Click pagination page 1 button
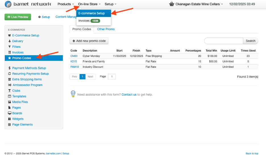266x158 pixels. (82, 77)
